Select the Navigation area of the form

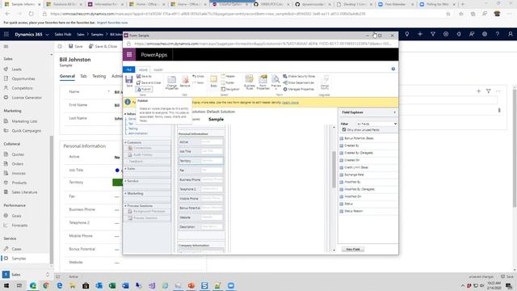[230, 89]
